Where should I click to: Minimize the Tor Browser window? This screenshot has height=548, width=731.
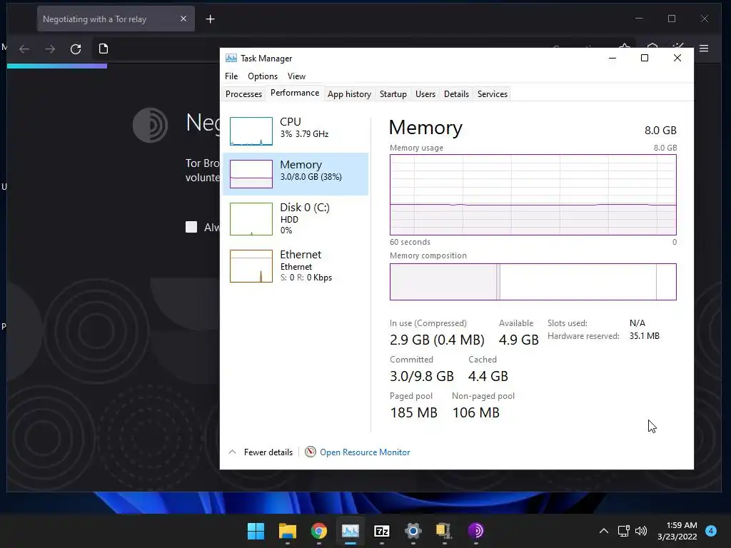[639, 19]
